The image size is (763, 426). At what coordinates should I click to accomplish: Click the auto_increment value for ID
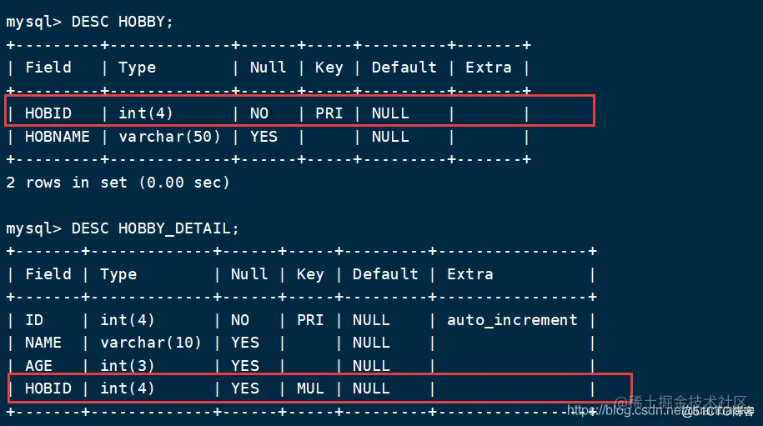click(512, 320)
